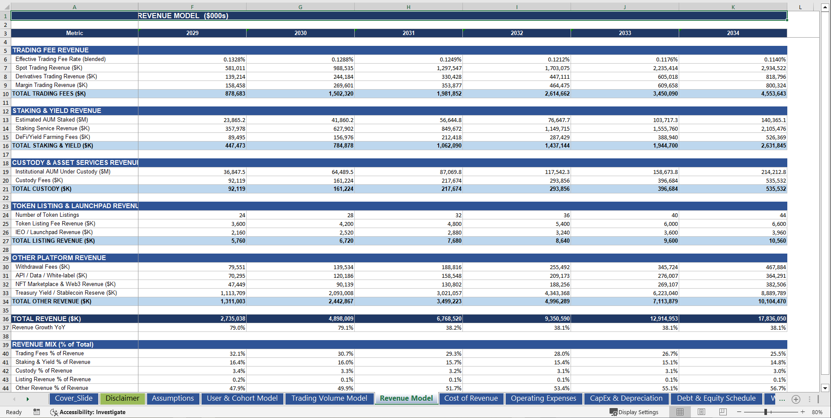This screenshot has width=831, height=418.
Task: Expand hidden sheet tabs with ellipsis
Action: pyautogui.click(x=781, y=399)
